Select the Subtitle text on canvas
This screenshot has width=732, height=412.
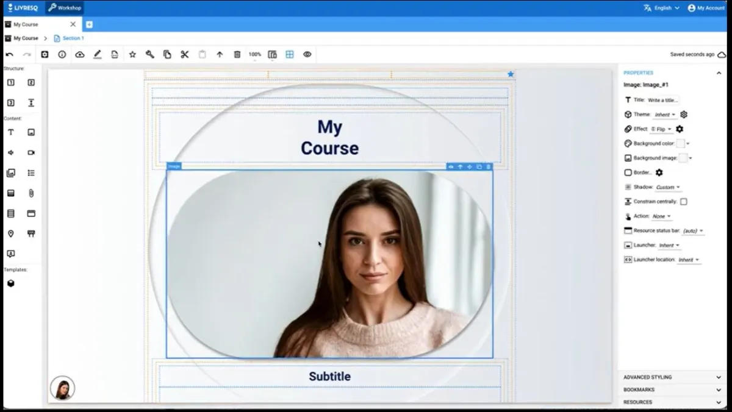coord(329,377)
